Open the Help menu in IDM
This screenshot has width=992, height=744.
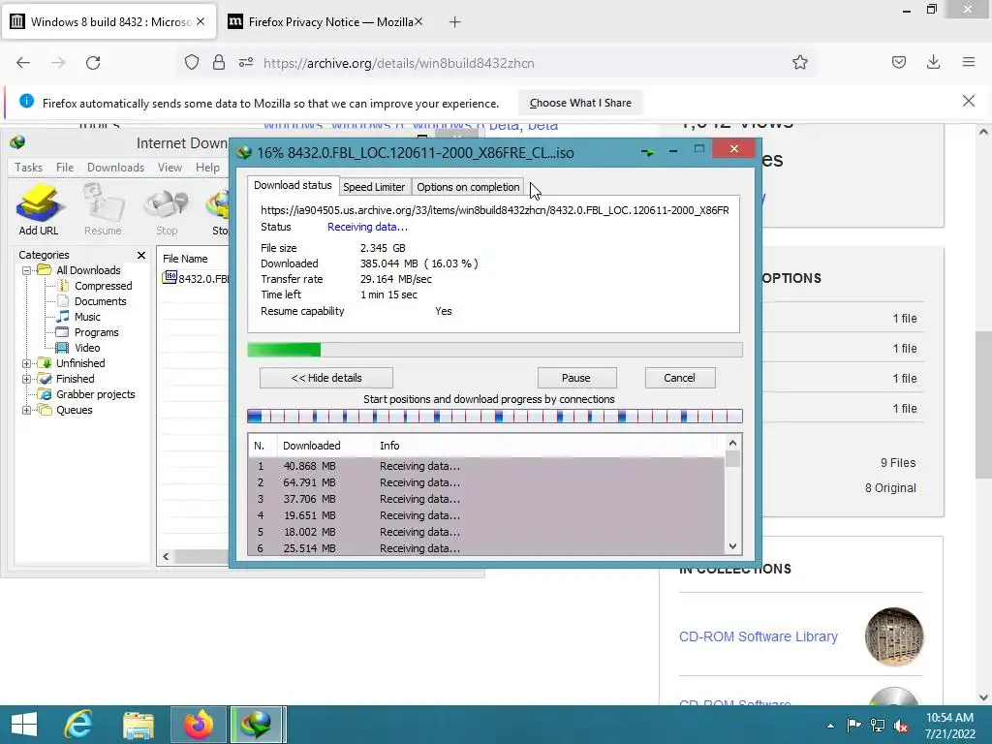tap(207, 167)
